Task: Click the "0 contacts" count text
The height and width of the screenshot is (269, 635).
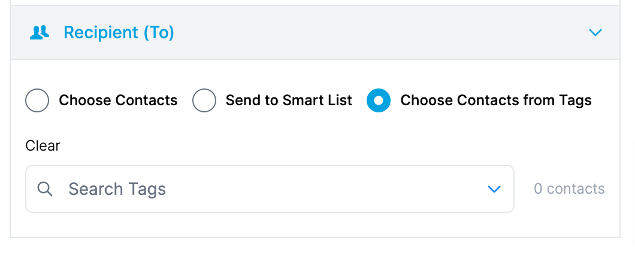Action: tap(569, 189)
